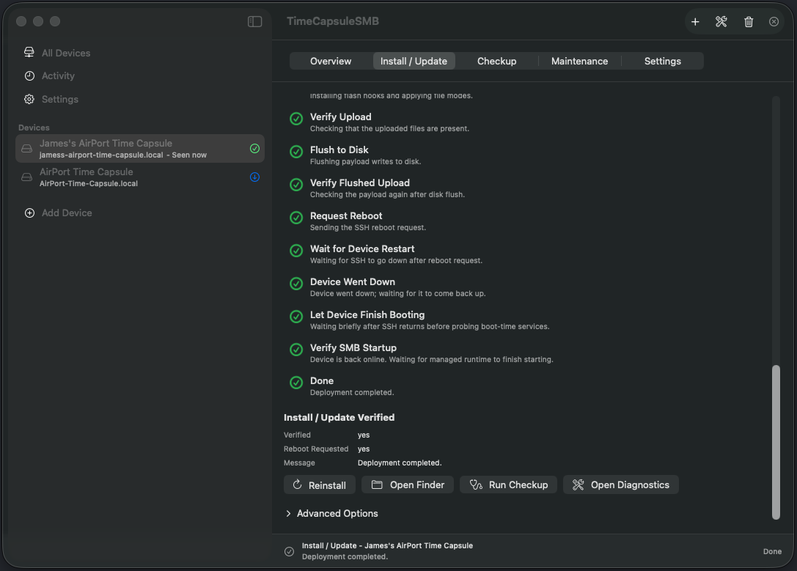Click 'Sending the SSH reboot request.' text

pos(368,227)
